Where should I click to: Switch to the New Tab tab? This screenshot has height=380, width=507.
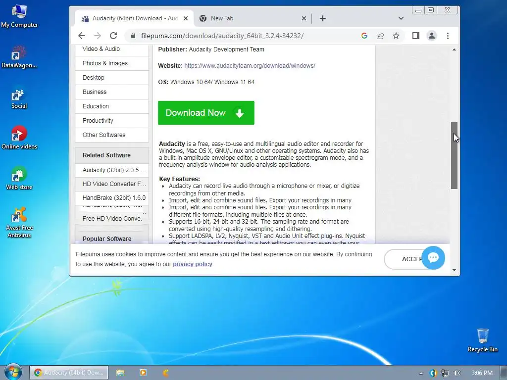(253, 18)
